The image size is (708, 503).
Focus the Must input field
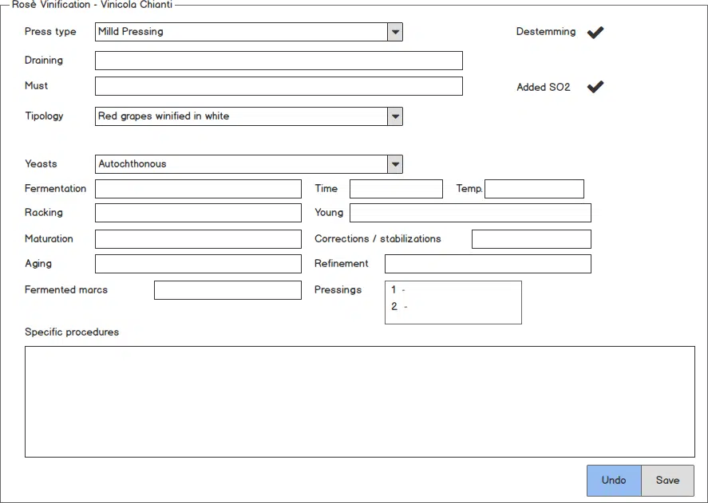pyautogui.click(x=279, y=86)
